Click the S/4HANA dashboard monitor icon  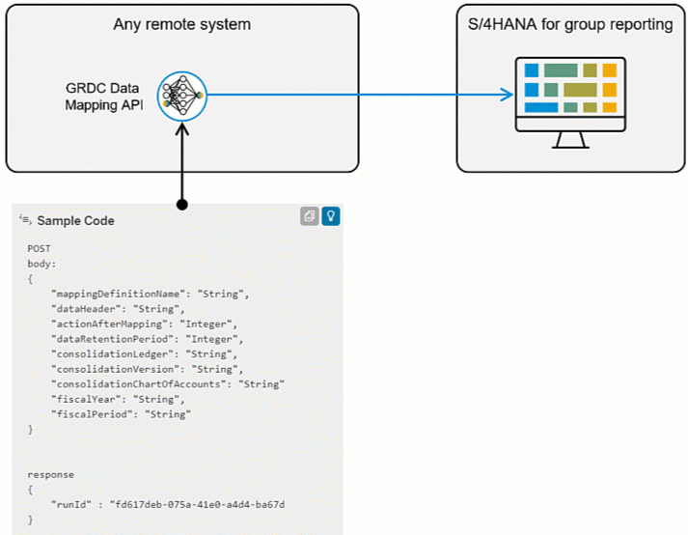(570, 102)
